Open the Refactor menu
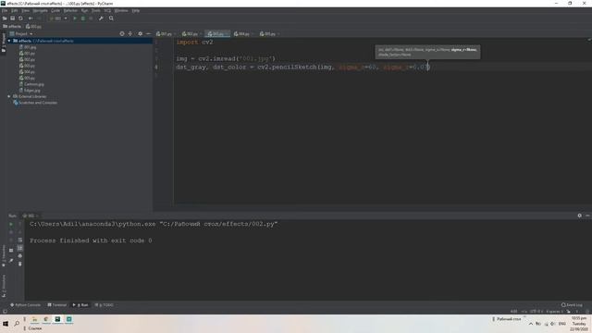This screenshot has width=592, height=333. point(70,10)
